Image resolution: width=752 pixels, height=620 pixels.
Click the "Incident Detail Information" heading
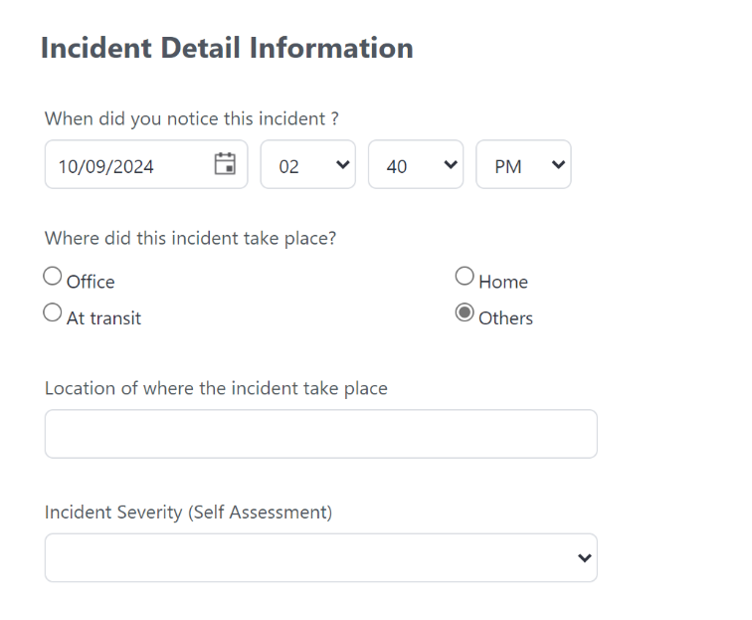click(x=227, y=48)
